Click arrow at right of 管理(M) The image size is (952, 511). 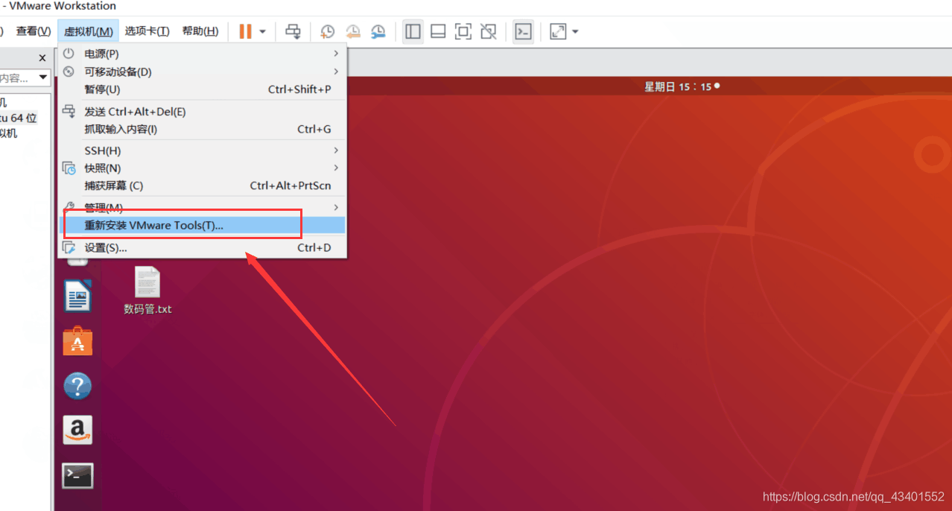click(x=336, y=207)
